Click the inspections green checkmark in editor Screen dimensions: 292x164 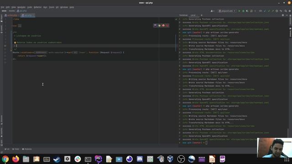(x=176, y=19)
